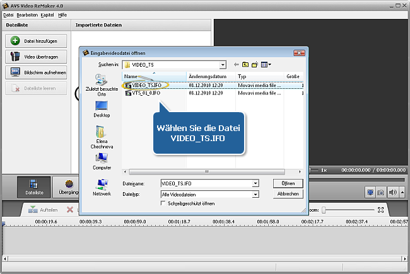Click the '08.12.2010 12:20' date of VTS_01_0.IFO
The width and height of the screenshot is (410, 274).
(x=206, y=93)
